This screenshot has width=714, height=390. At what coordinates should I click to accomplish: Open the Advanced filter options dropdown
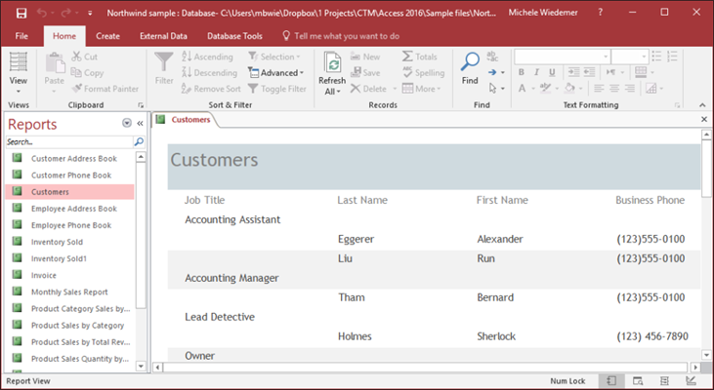click(x=276, y=73)
